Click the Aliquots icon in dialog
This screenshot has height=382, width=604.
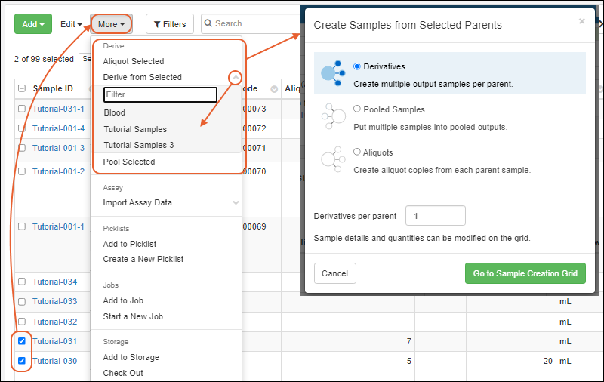(332, 159)
